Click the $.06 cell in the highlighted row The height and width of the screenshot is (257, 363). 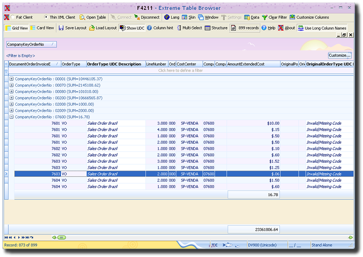[x=253, y=174]
